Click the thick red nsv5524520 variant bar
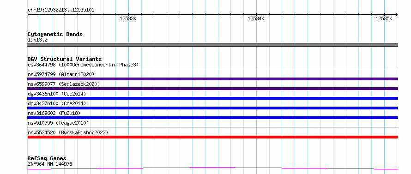 click(212, 137)
